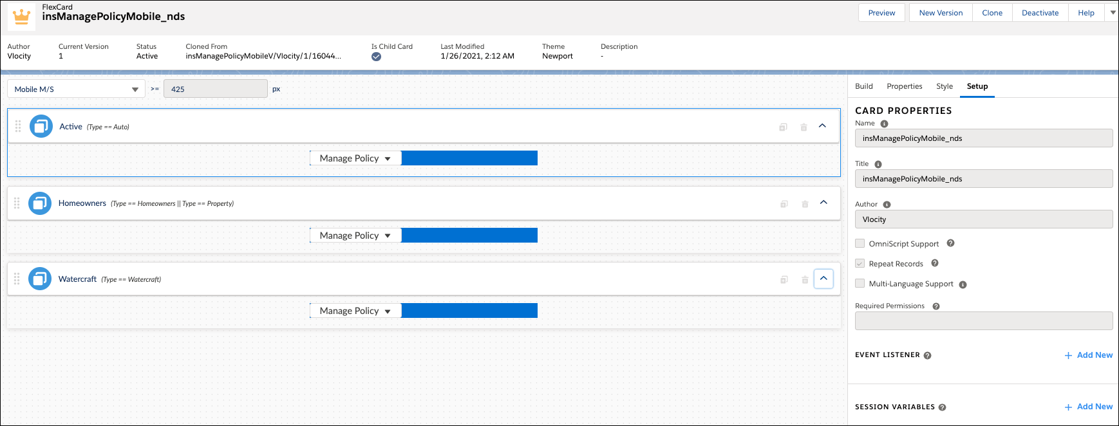Click the Required Permissions field
Image resolution: width=1119 pixels, height=426 pixels.
984,320
